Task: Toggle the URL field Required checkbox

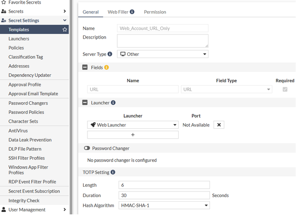Action: click(285, 89)
